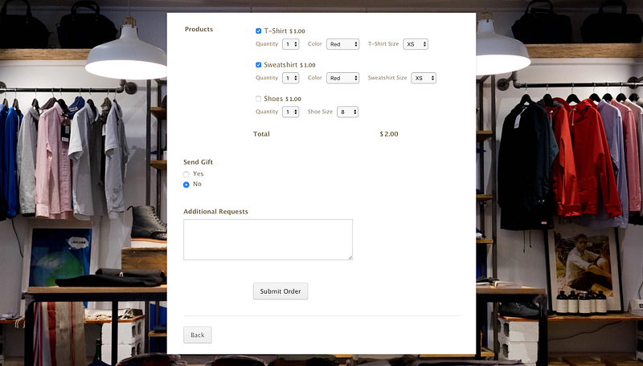
Task: Click the Additional Requests heading
Action: click(215, 212)
